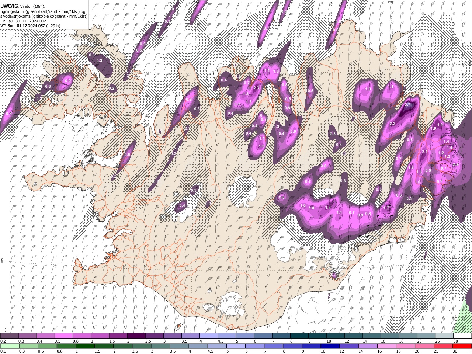Image resolution: width=472 pixels, height=354 pixels.
Task: Pick the bright pink 0.5 swatch in the upper legend row
Action: (x=63, y=336)
